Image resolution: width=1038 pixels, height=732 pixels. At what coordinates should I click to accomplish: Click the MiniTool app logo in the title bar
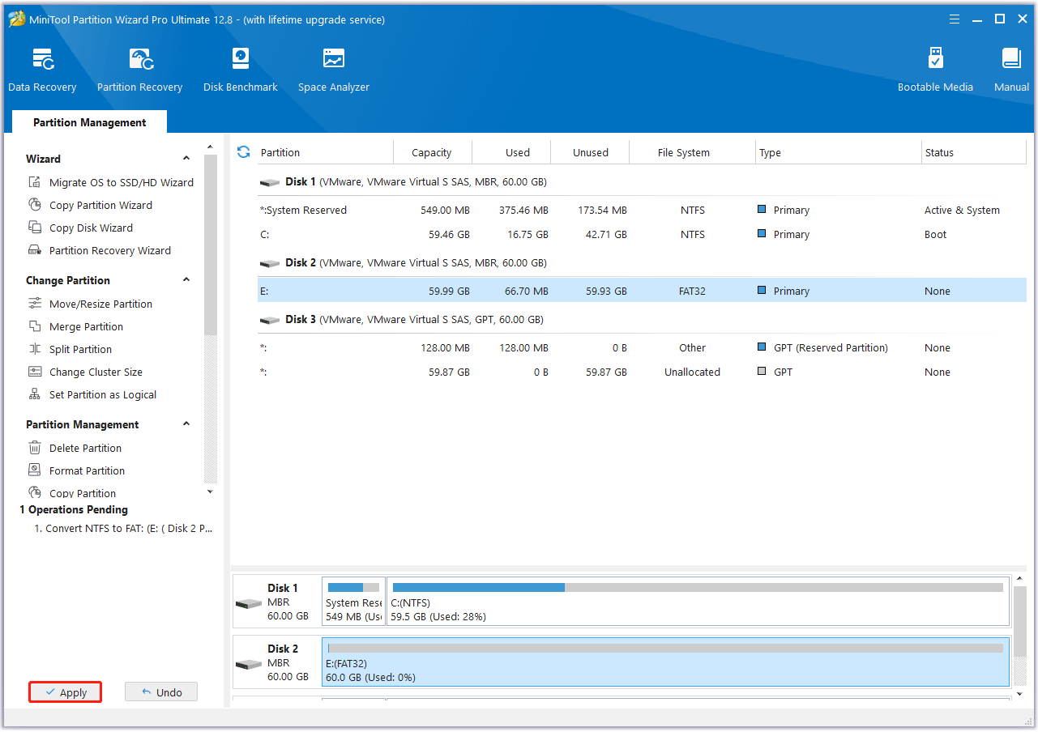[x=17, y=19]
